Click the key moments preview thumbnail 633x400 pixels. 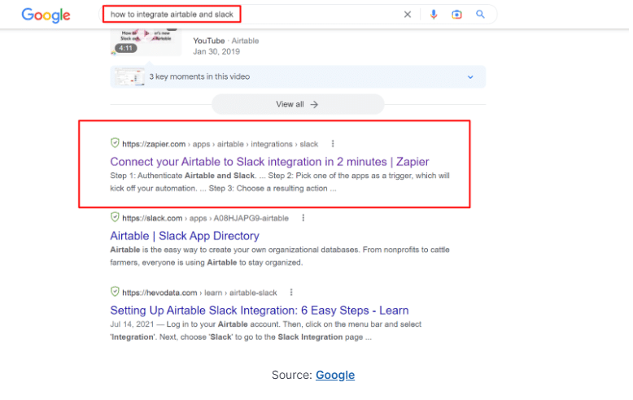pos(129,76)
